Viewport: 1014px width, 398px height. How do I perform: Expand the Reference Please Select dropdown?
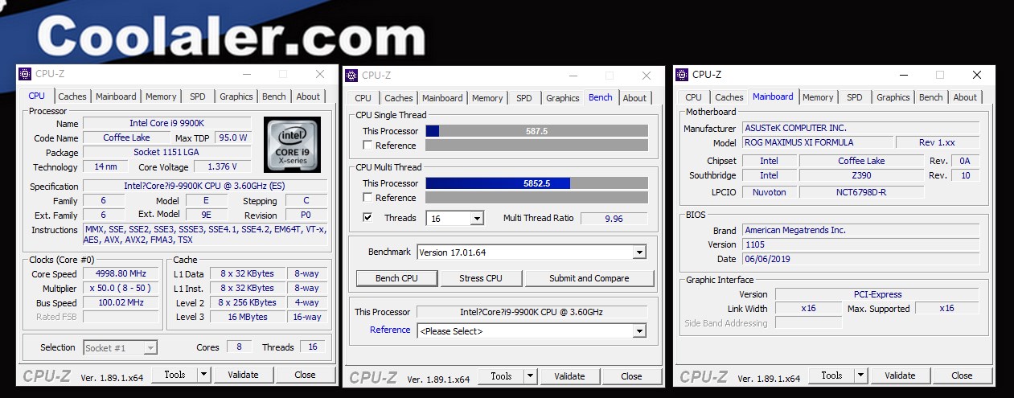click(x=532, y=331)
